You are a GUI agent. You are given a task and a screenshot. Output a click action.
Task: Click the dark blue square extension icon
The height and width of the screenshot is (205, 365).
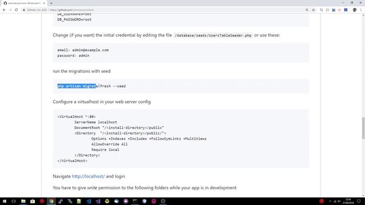click(346, 10)
